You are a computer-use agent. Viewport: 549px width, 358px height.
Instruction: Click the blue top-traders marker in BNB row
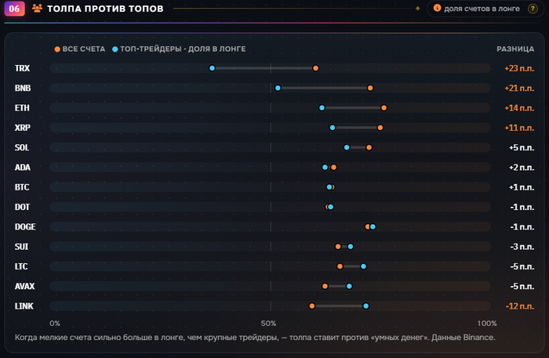coord(278,88)
